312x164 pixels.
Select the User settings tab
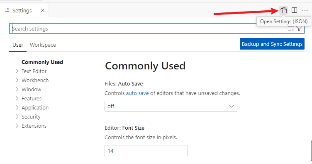pos(18,45)
